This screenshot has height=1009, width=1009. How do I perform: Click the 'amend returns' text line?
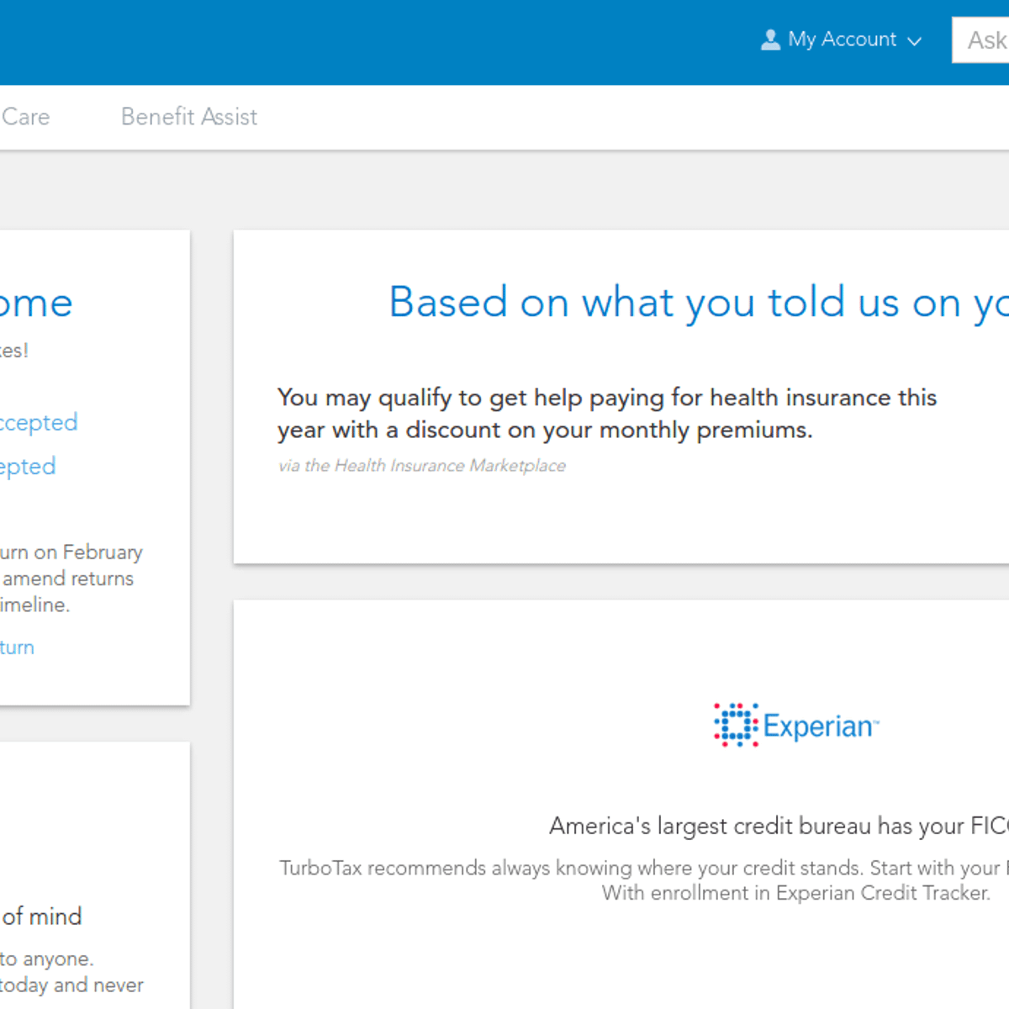click(67, 578)
